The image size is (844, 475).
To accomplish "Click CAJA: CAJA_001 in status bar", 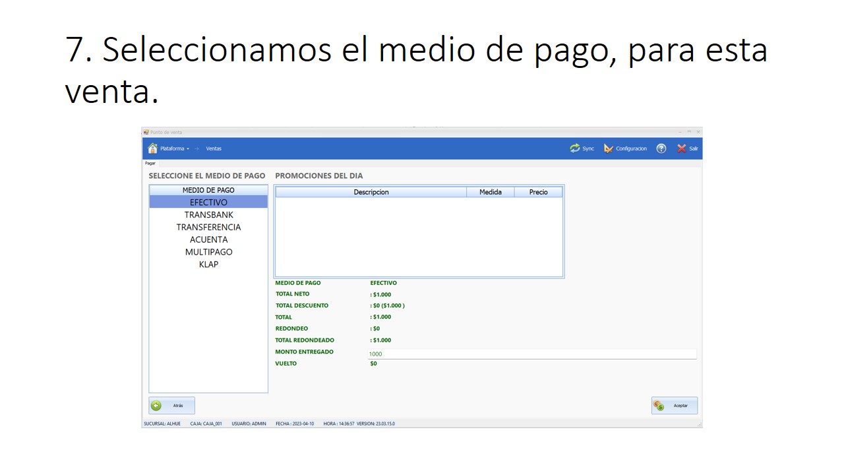I will pos(206,424).
